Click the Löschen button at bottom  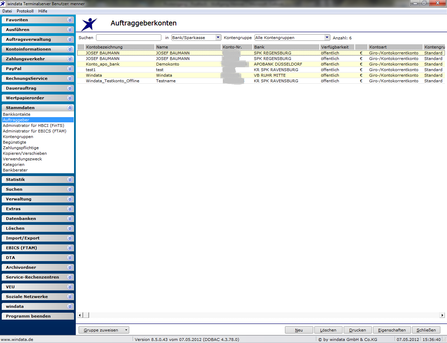[x=328, y=330]
